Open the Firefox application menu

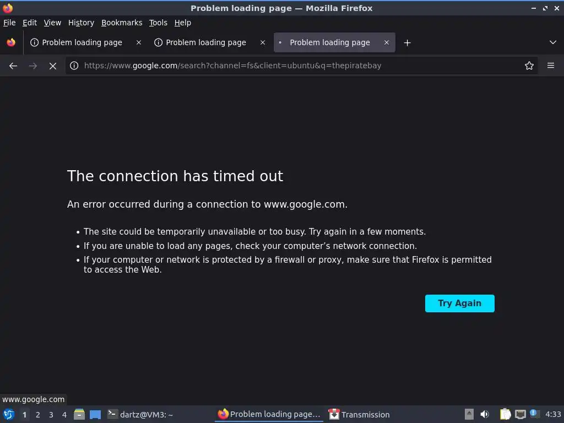tap(551, 66)
